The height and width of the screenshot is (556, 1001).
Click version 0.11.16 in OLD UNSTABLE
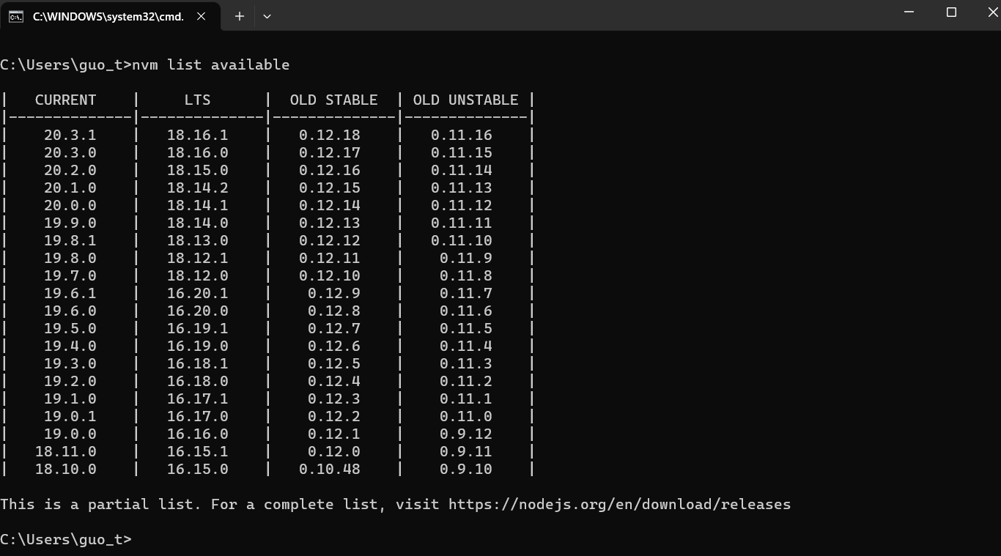pos(461,136)
